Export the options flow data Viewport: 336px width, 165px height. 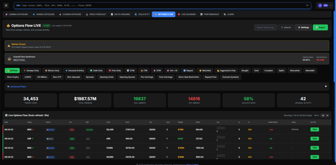(x=320, y=27)
